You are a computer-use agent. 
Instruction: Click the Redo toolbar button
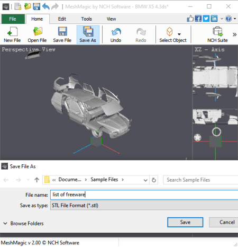(x=141, y=34)
